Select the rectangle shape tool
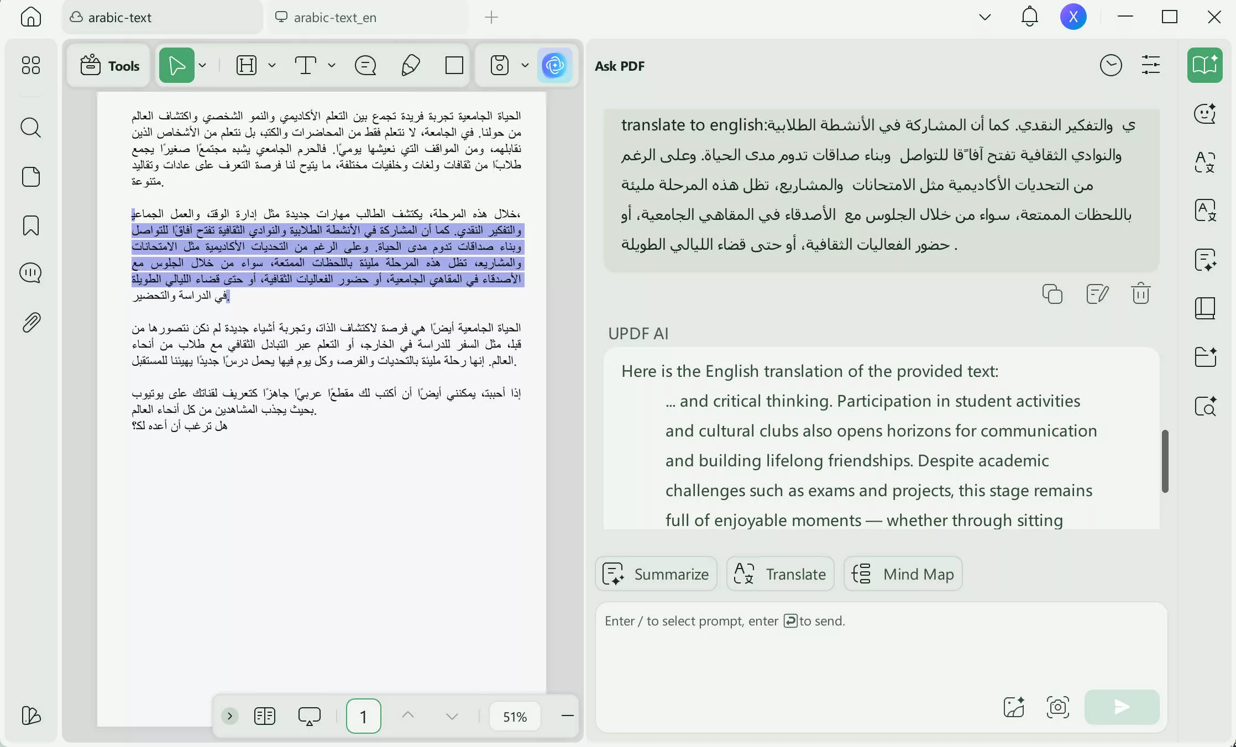The height and width of the screenshot is (747, 1236). coord(453,65)
